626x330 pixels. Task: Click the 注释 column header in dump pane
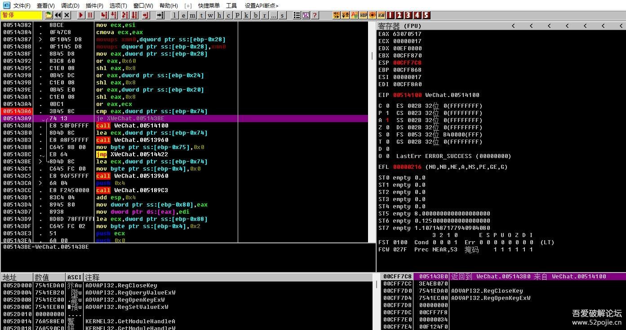pyautogui.click(x=93, y=277)
